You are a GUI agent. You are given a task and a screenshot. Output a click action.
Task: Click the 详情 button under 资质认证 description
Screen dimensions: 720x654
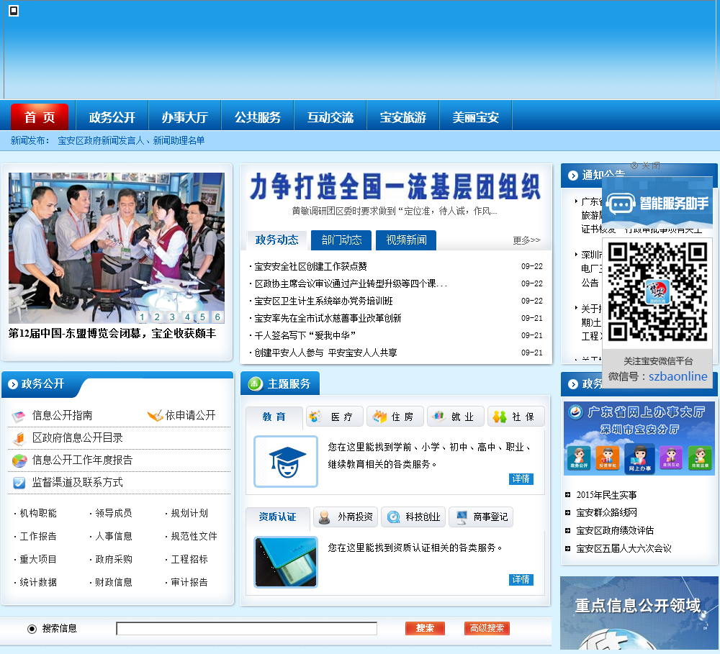click(x=521, y=580)
